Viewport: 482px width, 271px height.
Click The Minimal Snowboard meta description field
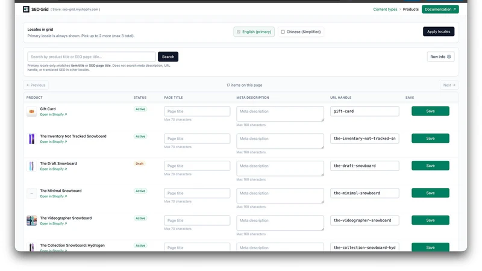click(x=280, y=196)
